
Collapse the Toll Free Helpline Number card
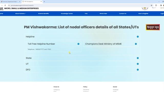click(78, 44)
